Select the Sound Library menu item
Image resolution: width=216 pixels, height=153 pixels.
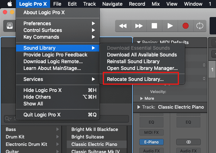(58, 48)
